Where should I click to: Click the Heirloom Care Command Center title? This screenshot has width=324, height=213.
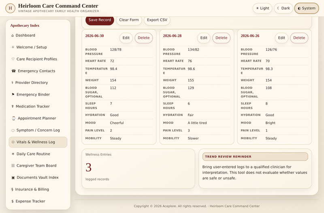pos(58,6)
